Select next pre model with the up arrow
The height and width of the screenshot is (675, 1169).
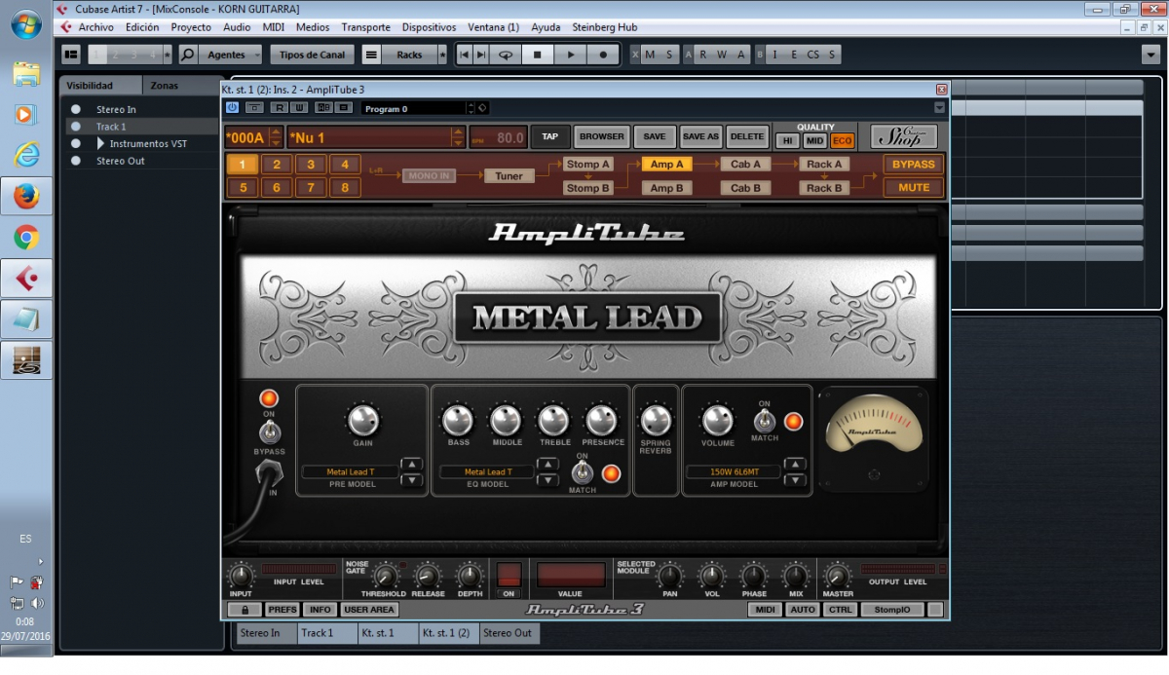coord(411,465)
